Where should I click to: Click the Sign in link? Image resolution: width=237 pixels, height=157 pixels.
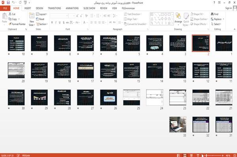click(x=228, y=8)
